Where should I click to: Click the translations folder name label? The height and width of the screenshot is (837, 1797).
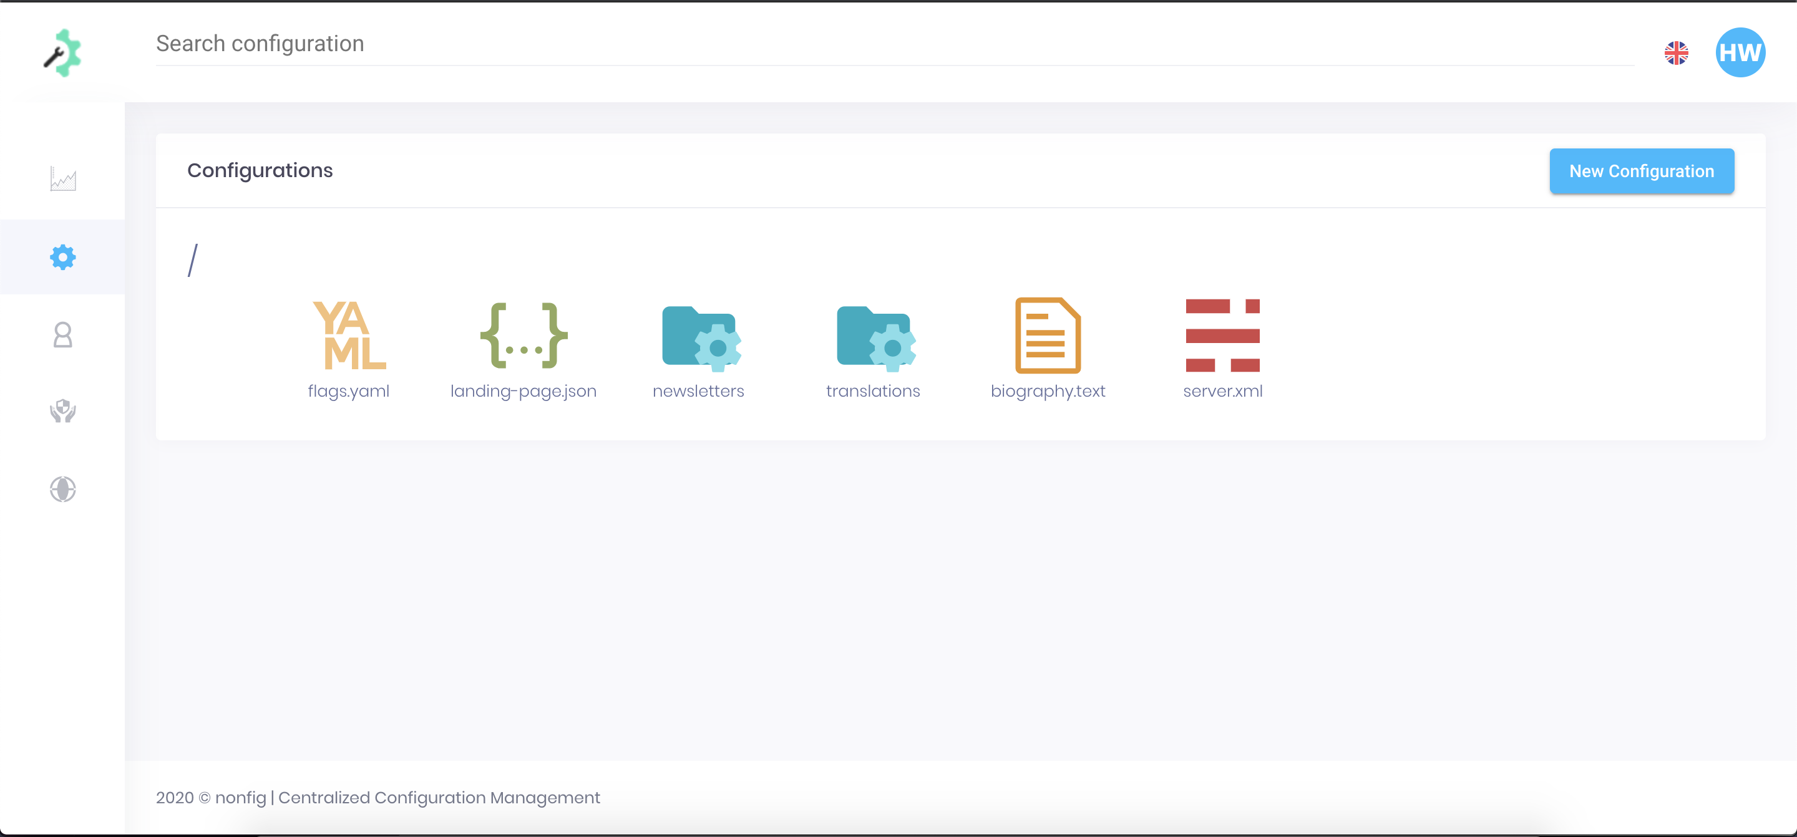(x=873, y=391)
